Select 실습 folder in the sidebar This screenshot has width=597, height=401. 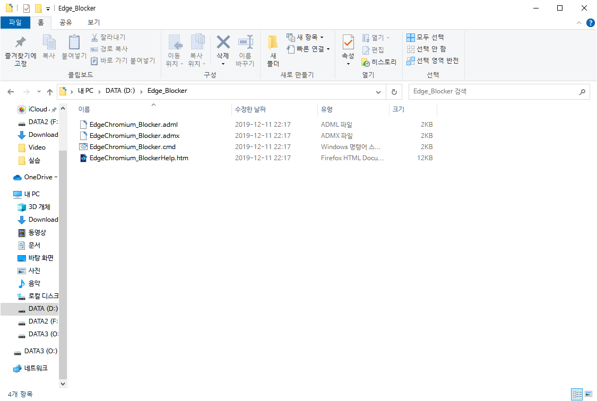pyautogui.click(x=34, y=161)
